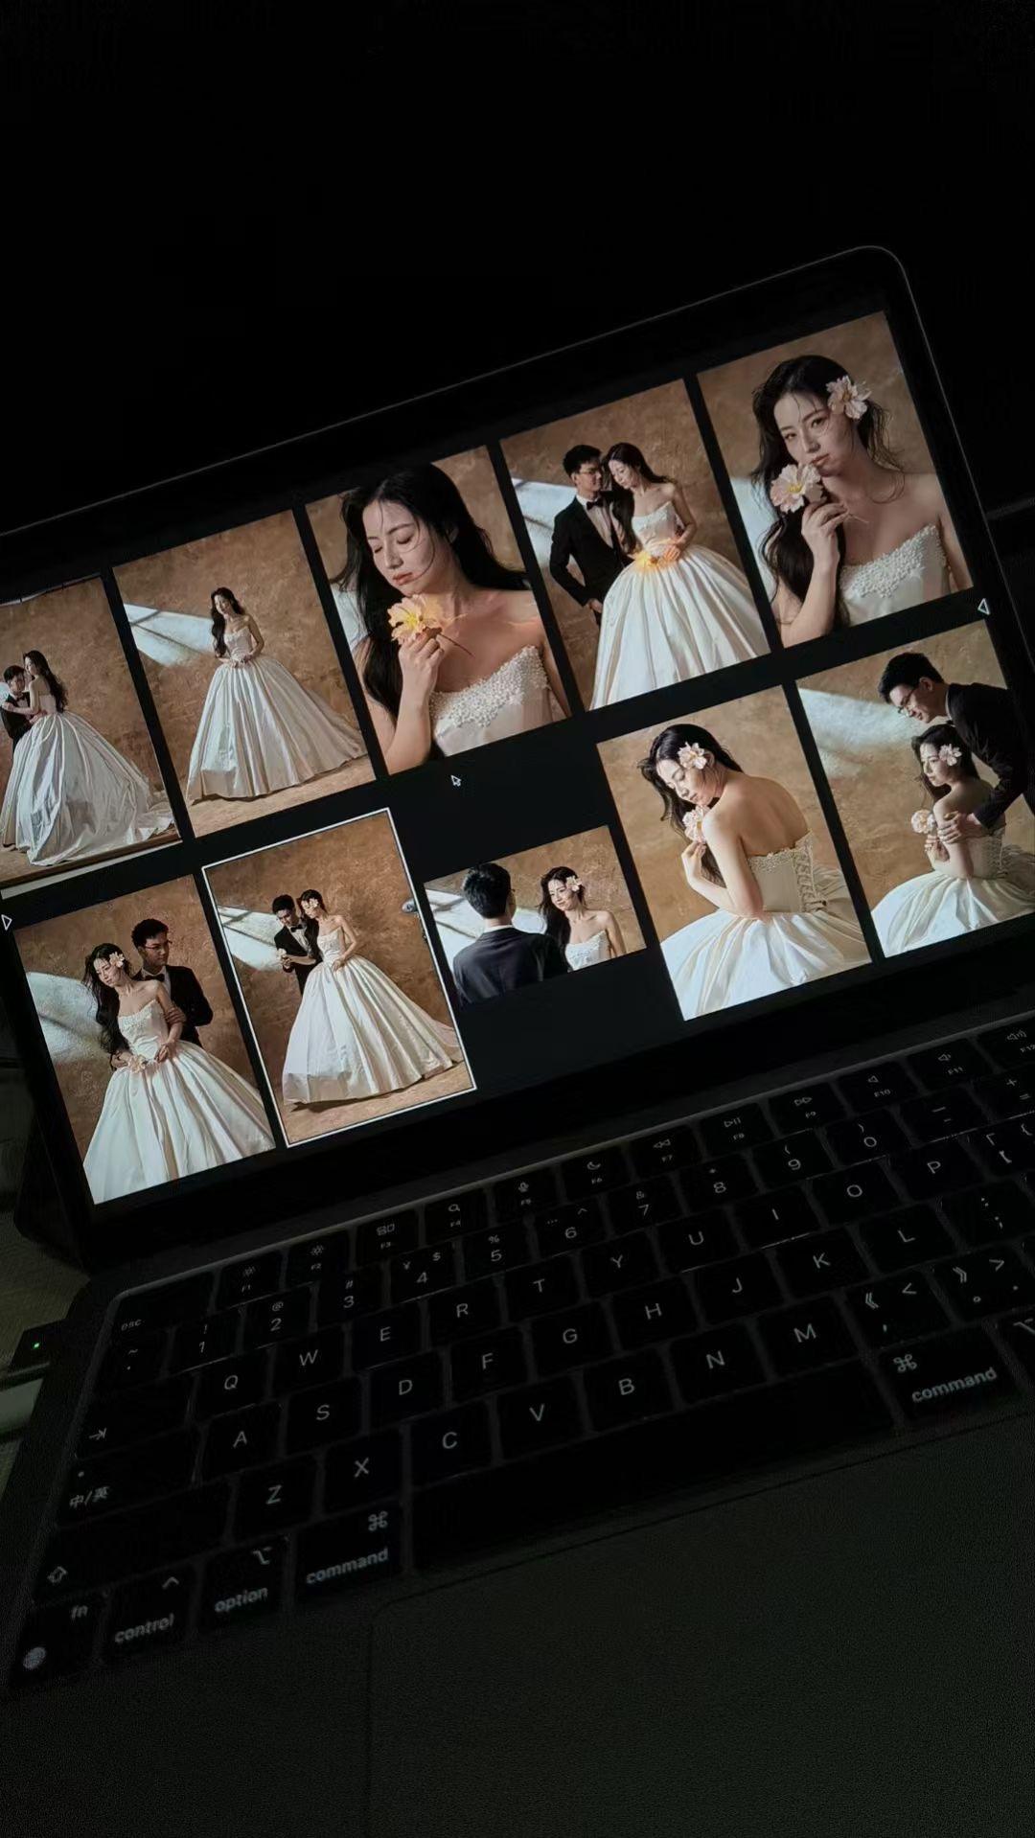1035x1838 pixels.
Task: Click the fn key on the keyboard
Action: (77, 1613)
